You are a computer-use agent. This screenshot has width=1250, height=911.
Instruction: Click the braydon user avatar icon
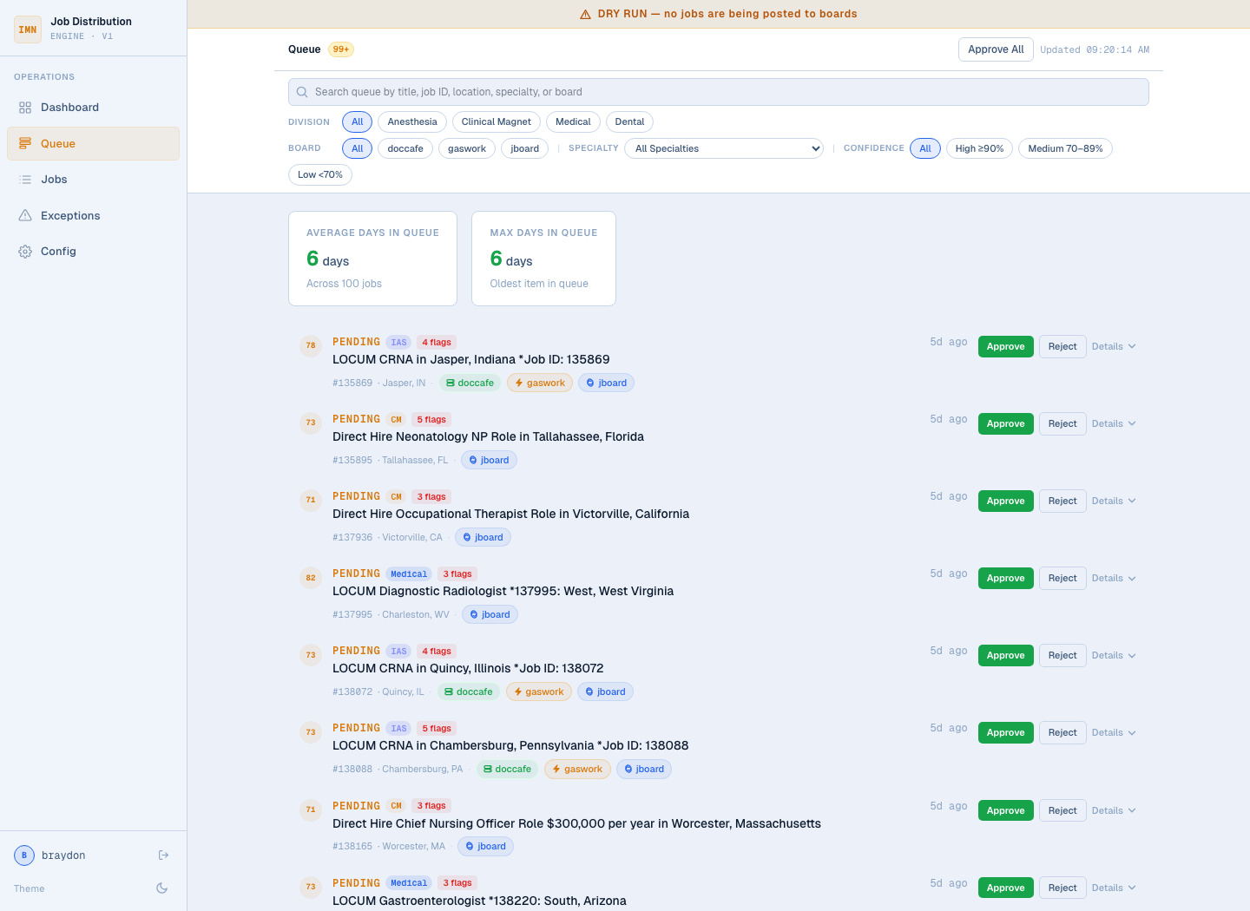tap(24, 855)
